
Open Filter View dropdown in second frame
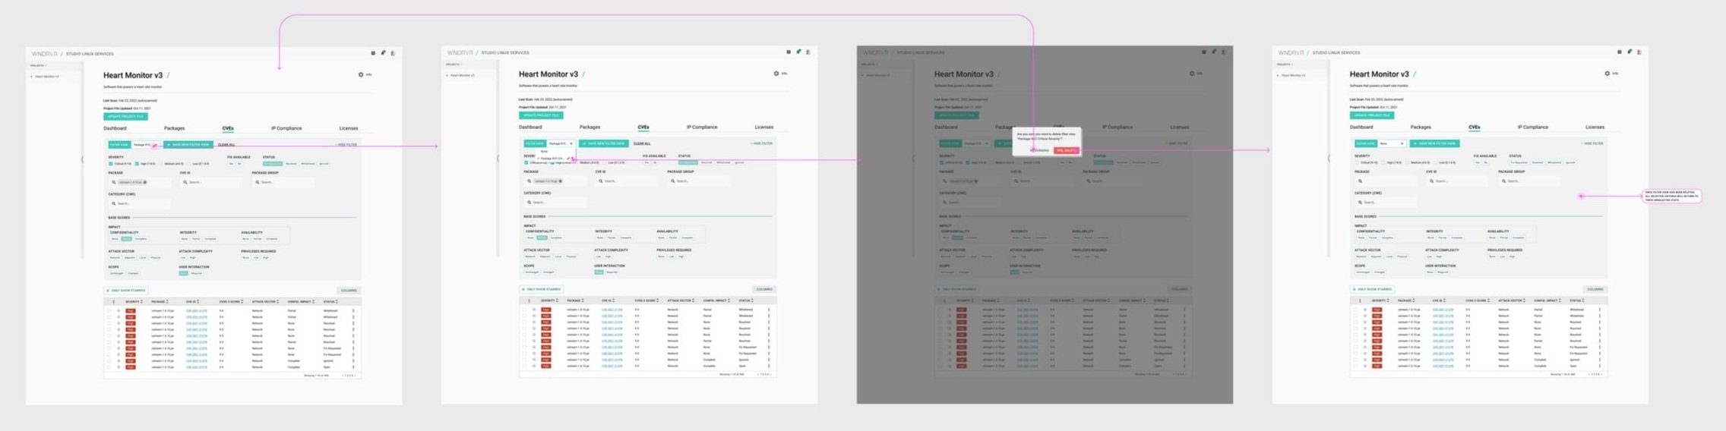point(561,143)
